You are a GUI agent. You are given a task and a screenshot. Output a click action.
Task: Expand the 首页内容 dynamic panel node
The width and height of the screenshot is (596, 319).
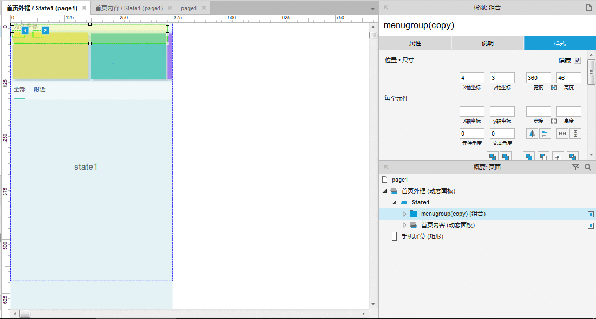[405, 225]
